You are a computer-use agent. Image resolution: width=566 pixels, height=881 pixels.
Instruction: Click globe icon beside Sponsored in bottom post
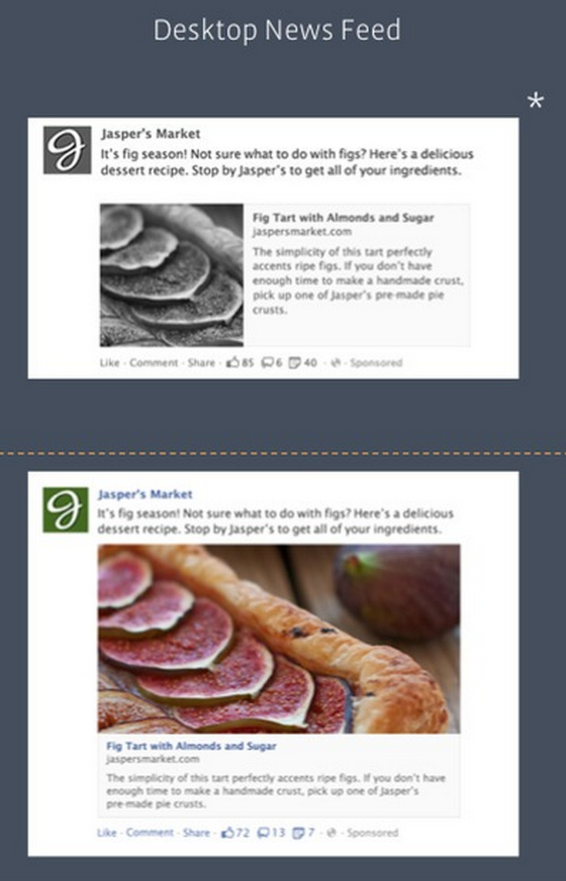pyautogui.click(x=332, y=832)
